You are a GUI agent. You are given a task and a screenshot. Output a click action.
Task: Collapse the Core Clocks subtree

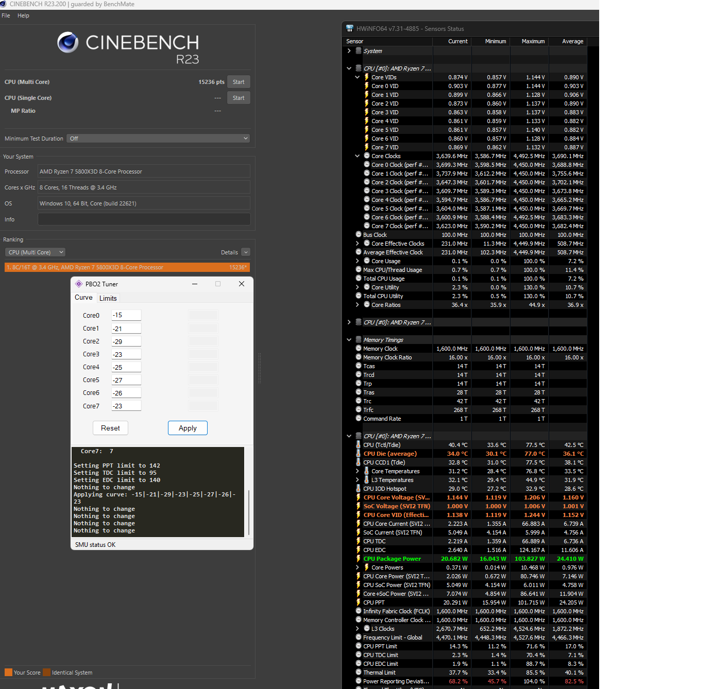coord(358,156)
